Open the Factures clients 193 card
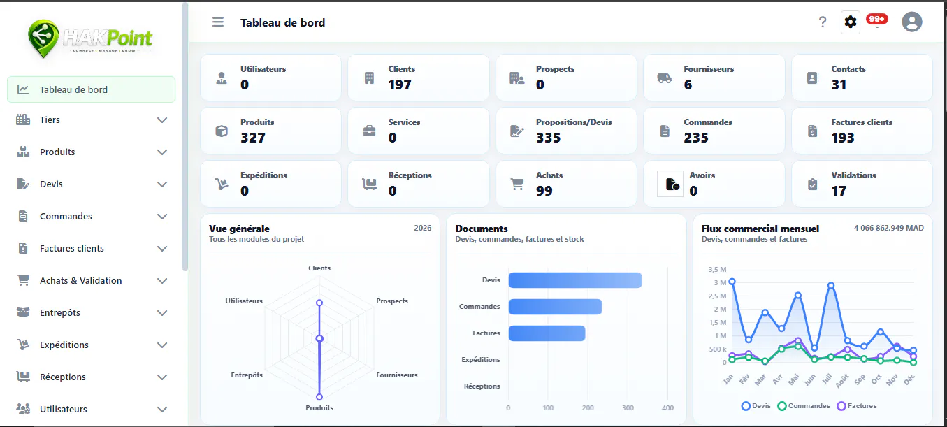The width and height of the screenshot is (947, 427). pos(862,131)
